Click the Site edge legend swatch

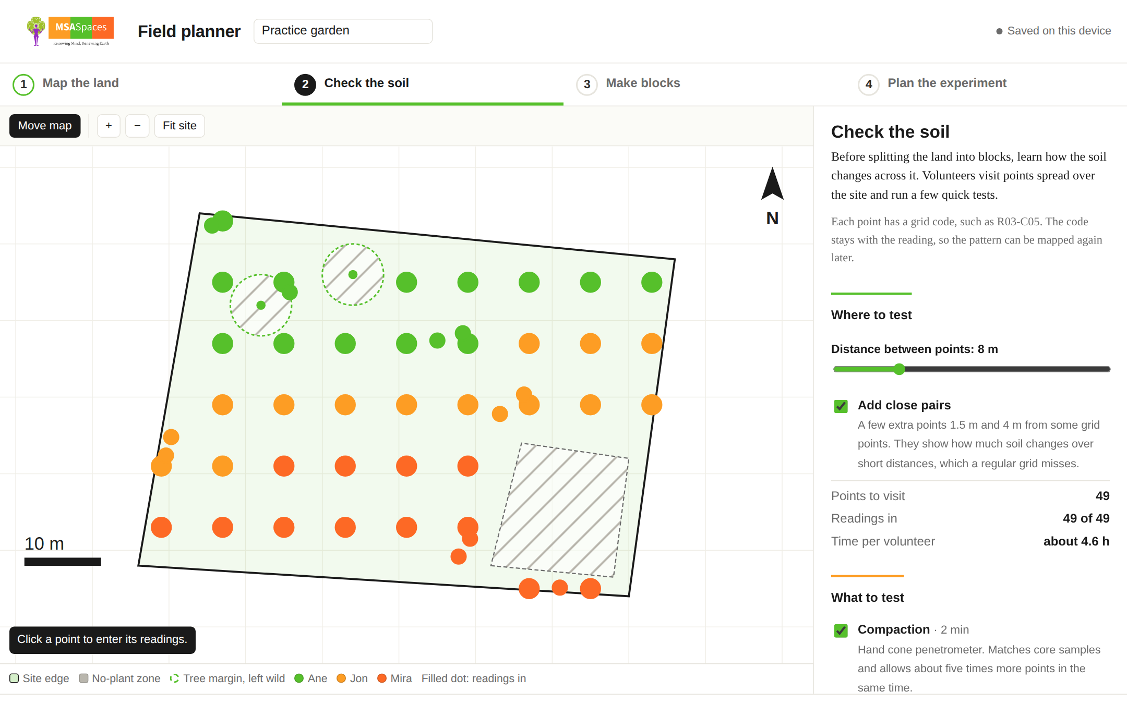14,678
